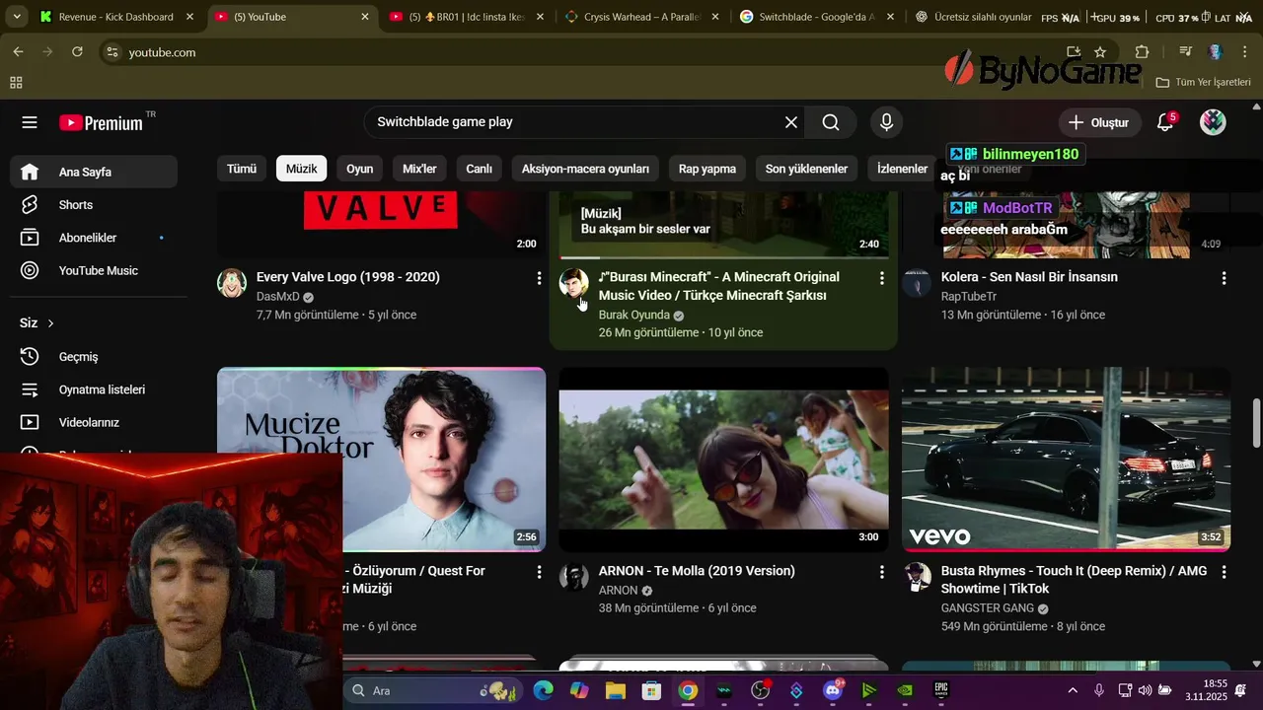The height and width of the screenshot is (710, 1263).
Task: Select the Son yüklenenler chip
Action: (807, 169)
